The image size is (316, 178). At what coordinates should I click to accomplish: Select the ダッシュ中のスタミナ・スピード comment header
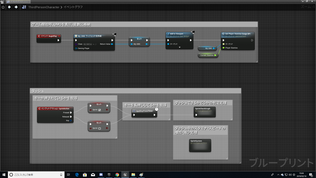(x=200, y=130)
